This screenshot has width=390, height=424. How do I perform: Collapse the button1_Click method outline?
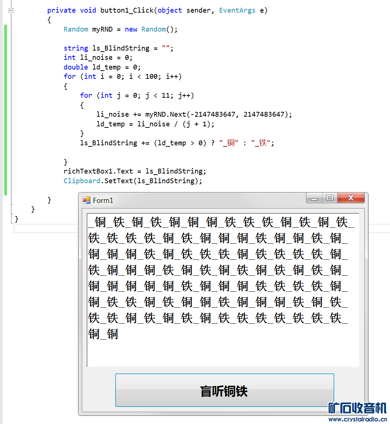tap(11, 11)
